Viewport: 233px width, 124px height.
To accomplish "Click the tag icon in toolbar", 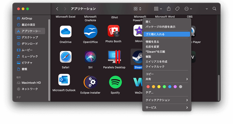I will click(x=177, y=9).
